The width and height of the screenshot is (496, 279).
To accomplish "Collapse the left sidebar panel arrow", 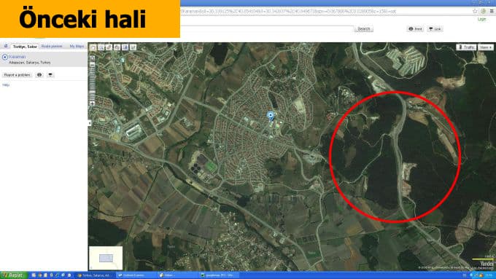I will 90,123.
